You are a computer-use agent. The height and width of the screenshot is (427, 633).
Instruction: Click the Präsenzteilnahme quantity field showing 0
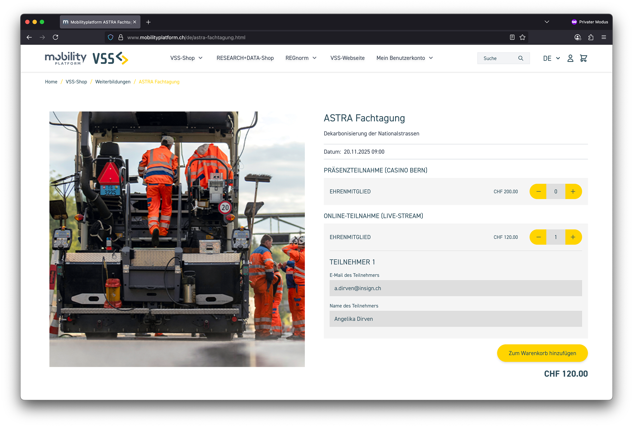[x=556, y=191]
